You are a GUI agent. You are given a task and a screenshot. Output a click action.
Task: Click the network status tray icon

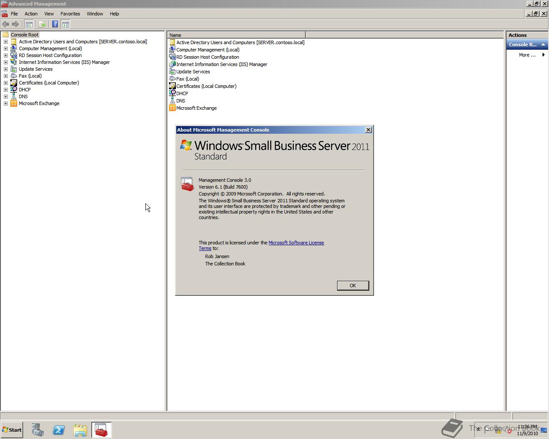498,430
